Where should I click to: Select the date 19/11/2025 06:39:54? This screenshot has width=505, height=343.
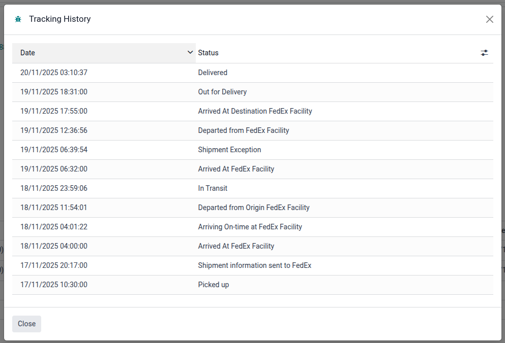point(54,150)
